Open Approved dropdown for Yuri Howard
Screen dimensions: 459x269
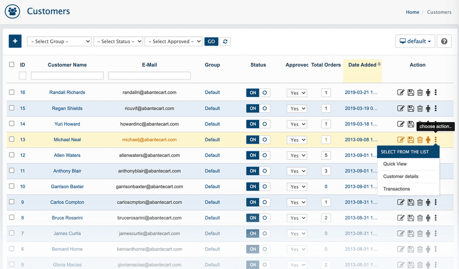[297, 124]
